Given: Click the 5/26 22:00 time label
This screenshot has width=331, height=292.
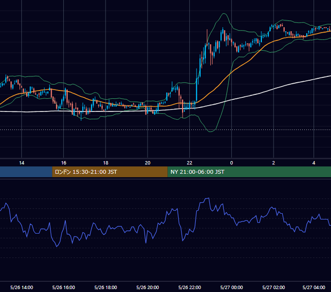Looking at the screenshot, I should 189,287.
